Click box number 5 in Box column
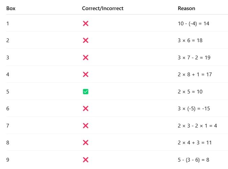Image resolution: width=228 pixels, height=169 pixels. click(x=8, y=91)
